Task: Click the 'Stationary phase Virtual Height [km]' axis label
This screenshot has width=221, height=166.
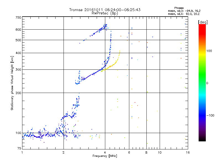Action: pos(12,83)
